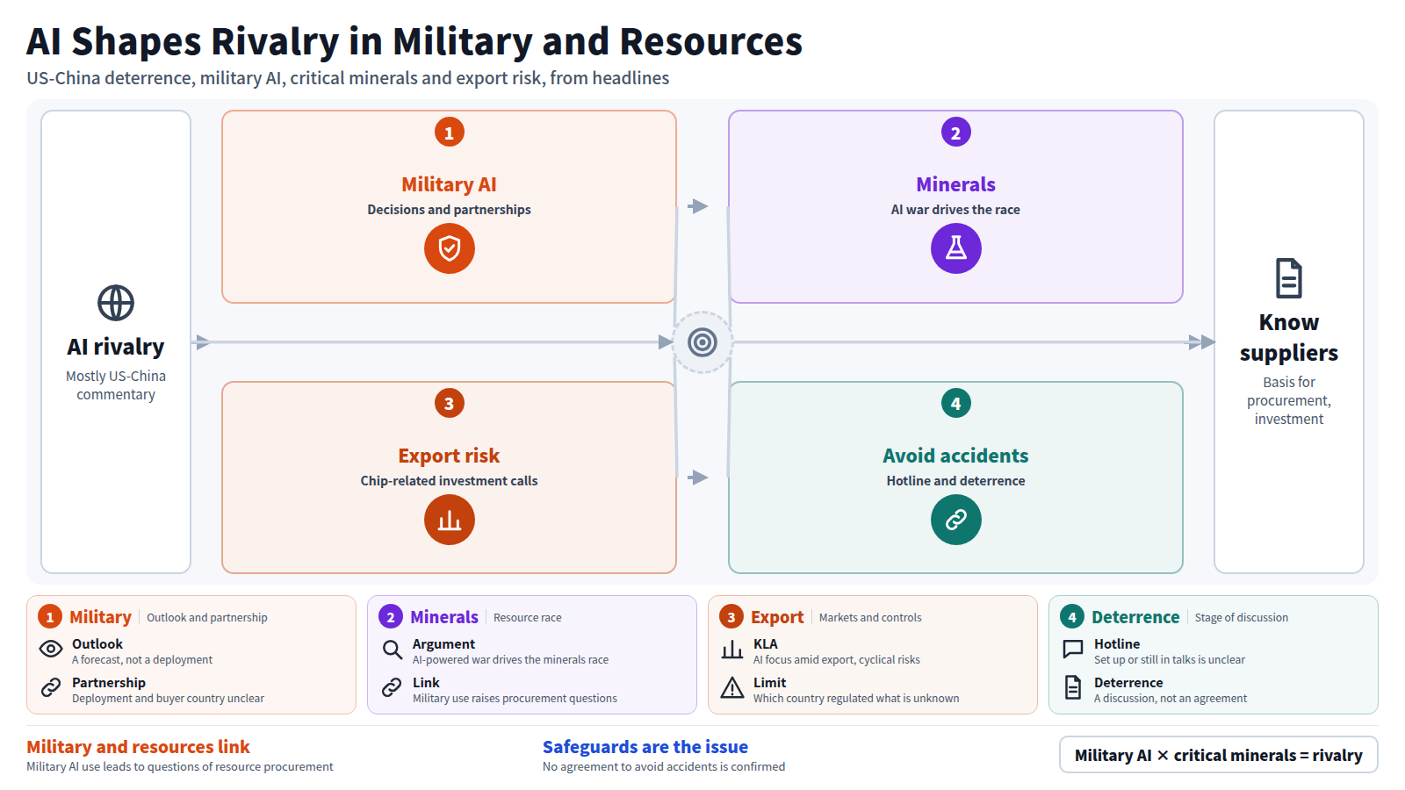
Task: Click the 'Export' legend heading with badge 3
Action: tap(777, 617)
